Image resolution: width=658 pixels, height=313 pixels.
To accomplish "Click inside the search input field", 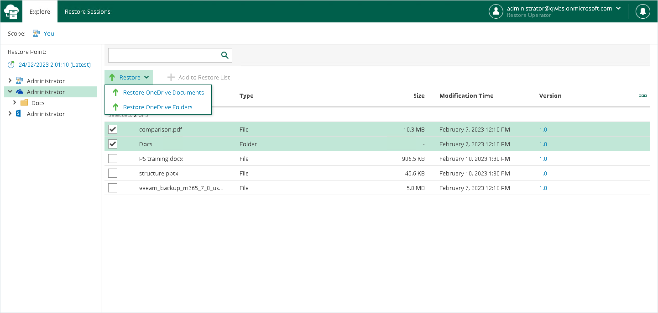I will [164, 55].
